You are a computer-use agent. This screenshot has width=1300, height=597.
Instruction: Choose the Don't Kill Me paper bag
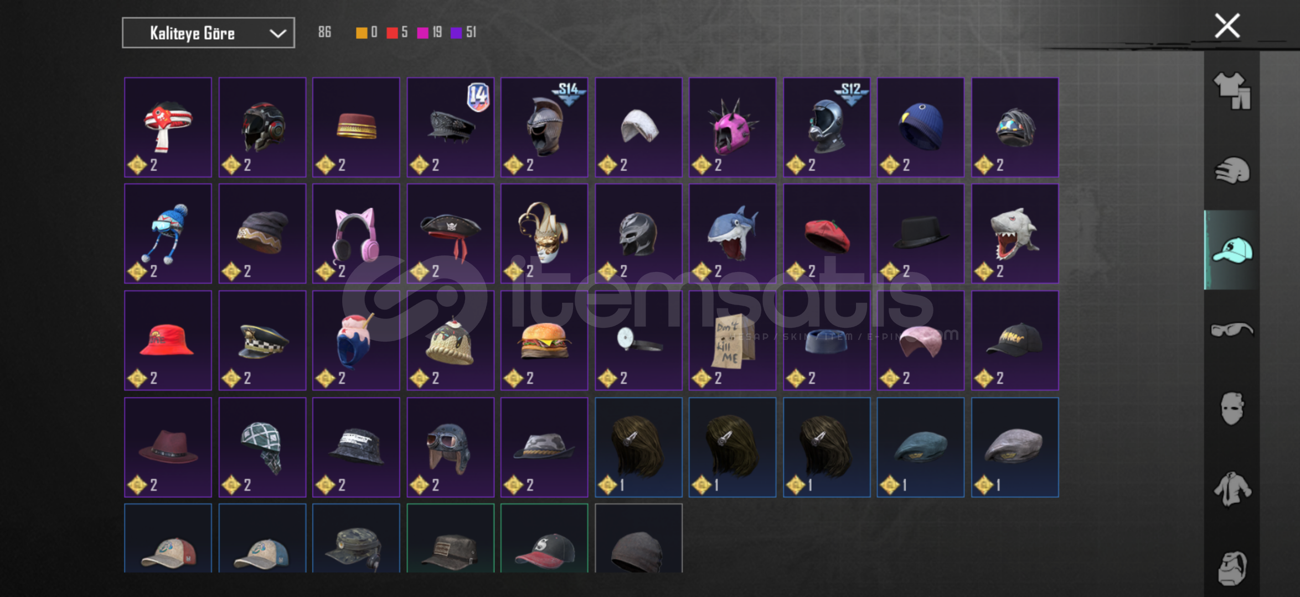tap(732, 341)
